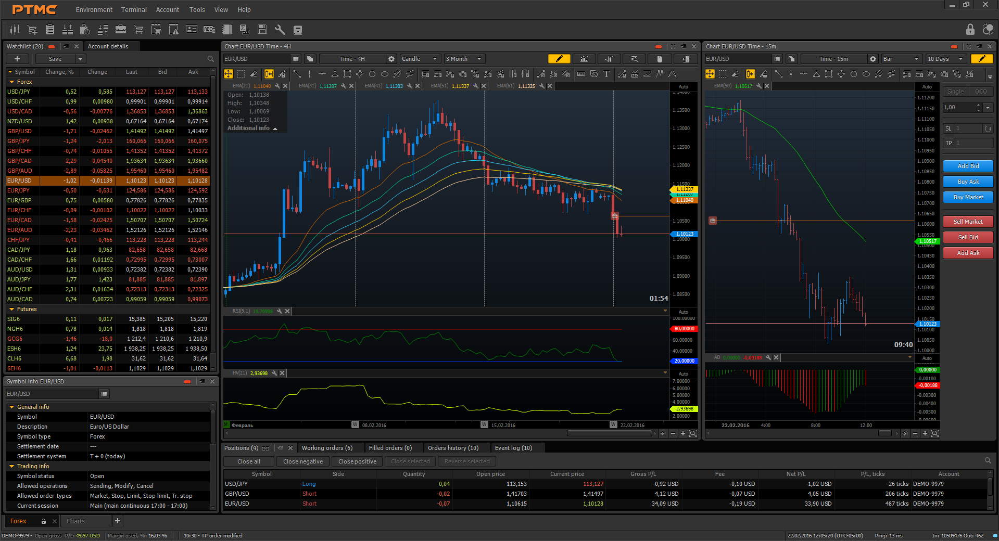The height and width of the screenshot is (541, 999).
Task: Click the 15m chart horizontal scroll bar
Action: tap(885, 433)
